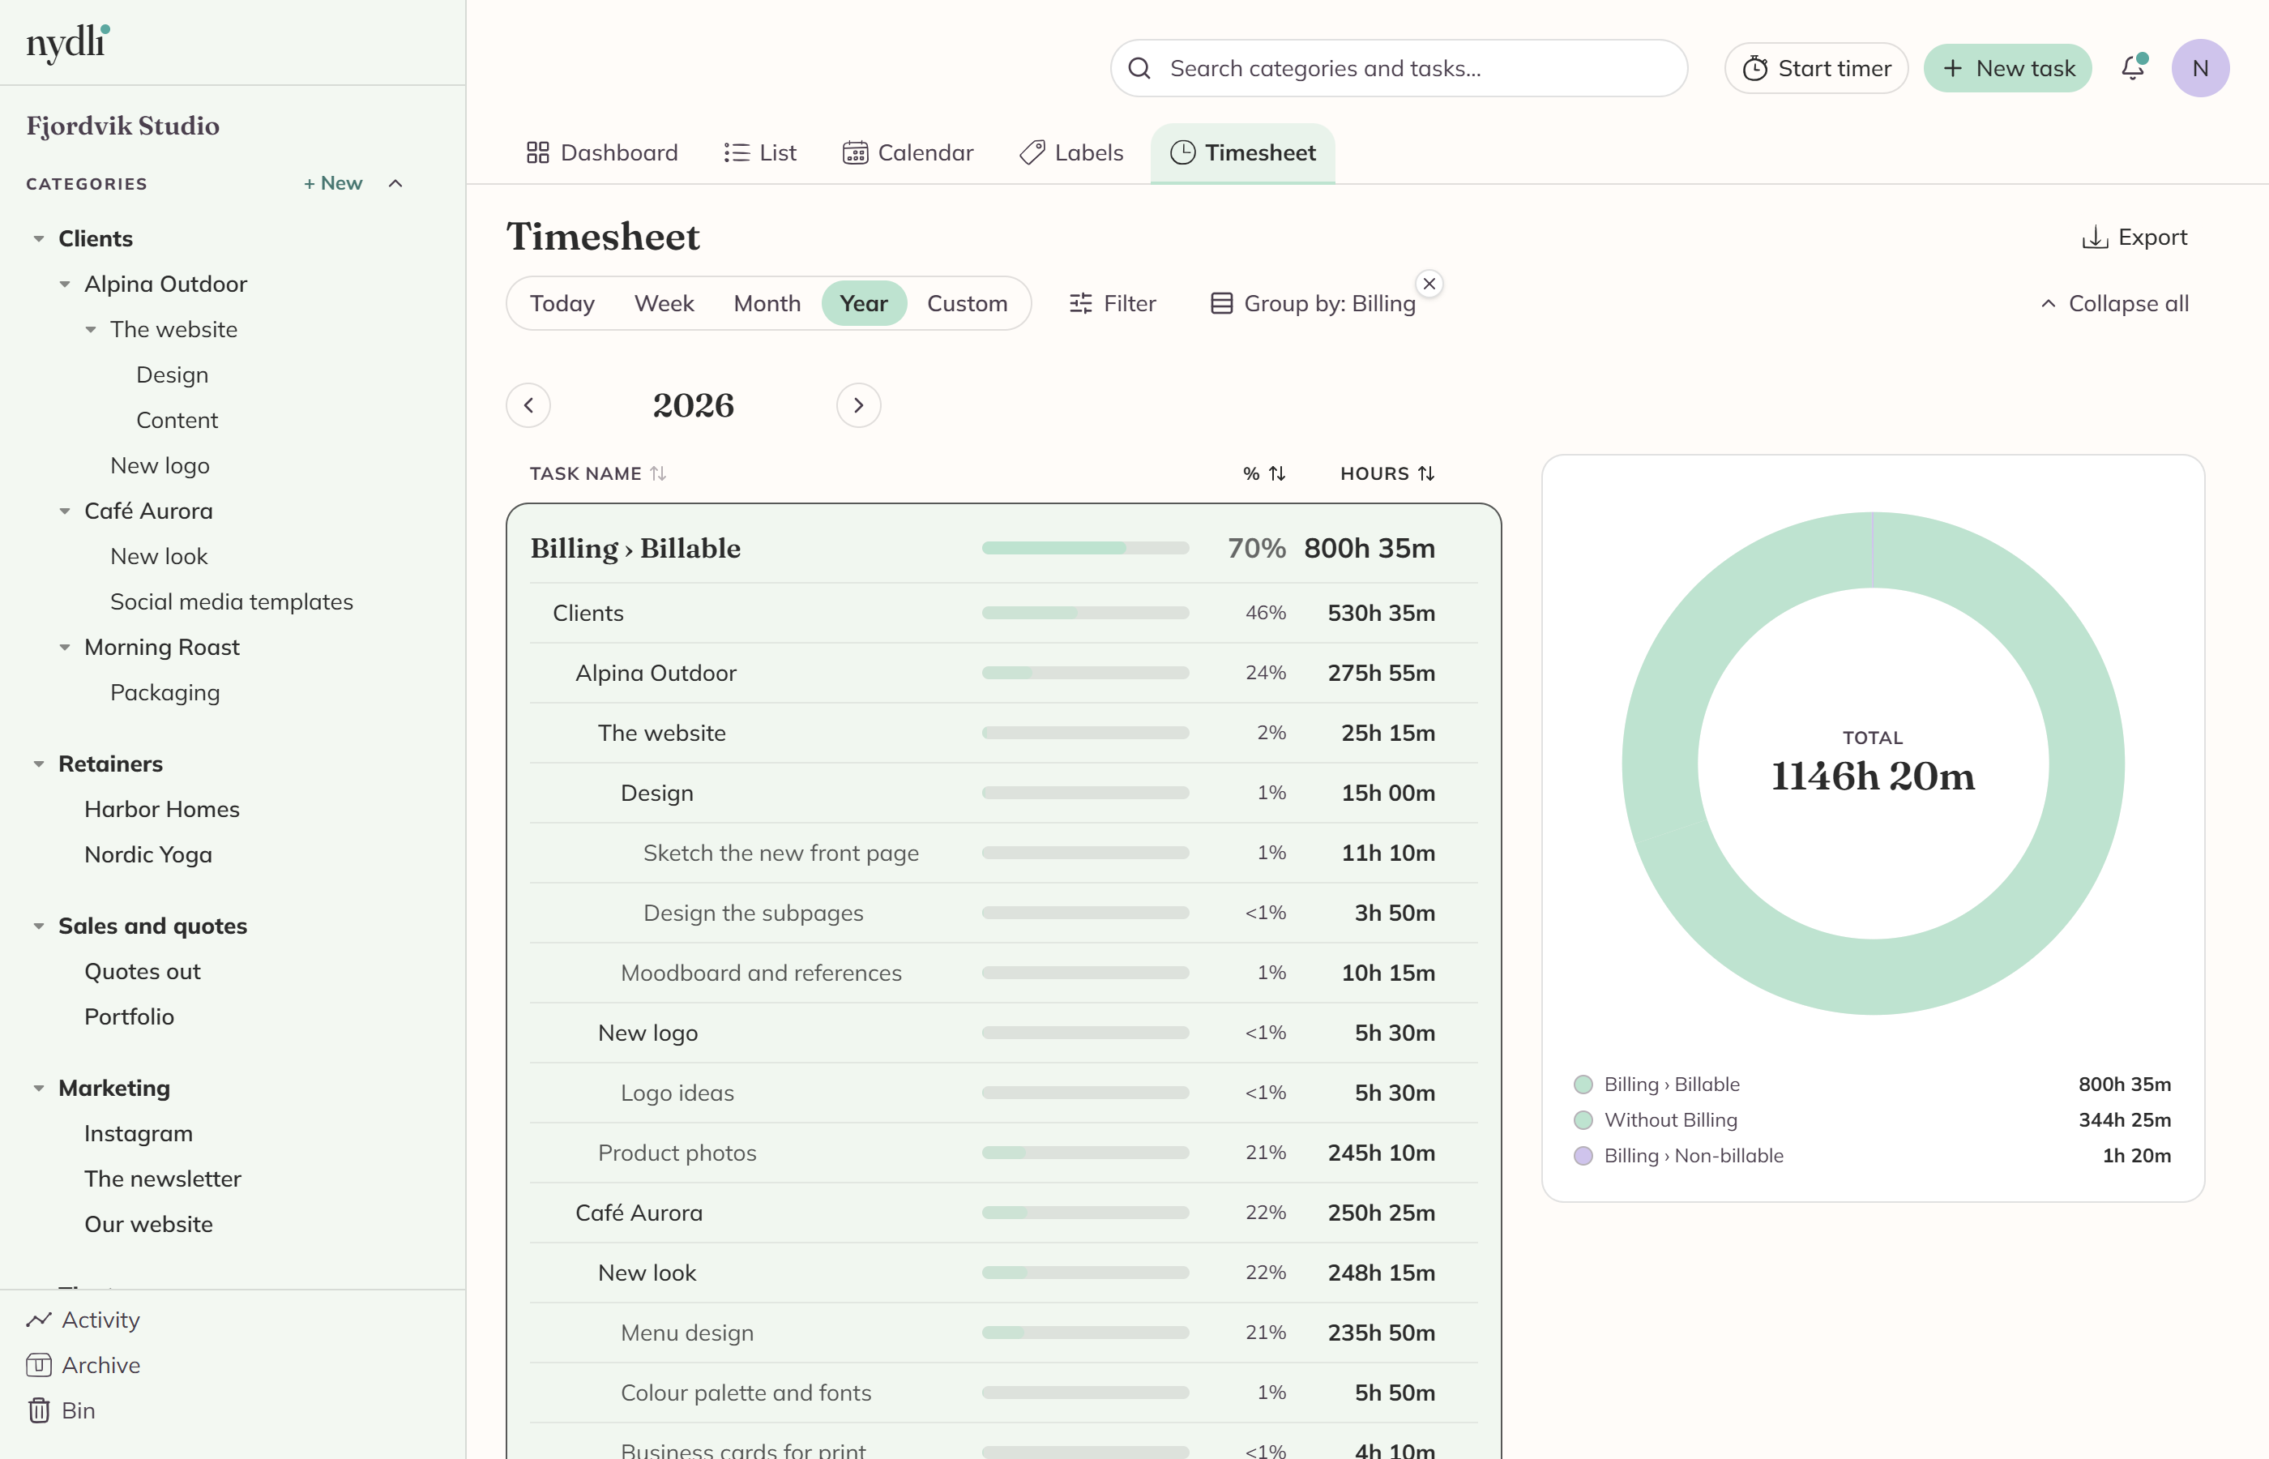Open the user avatar N menu

point(2200,68)
